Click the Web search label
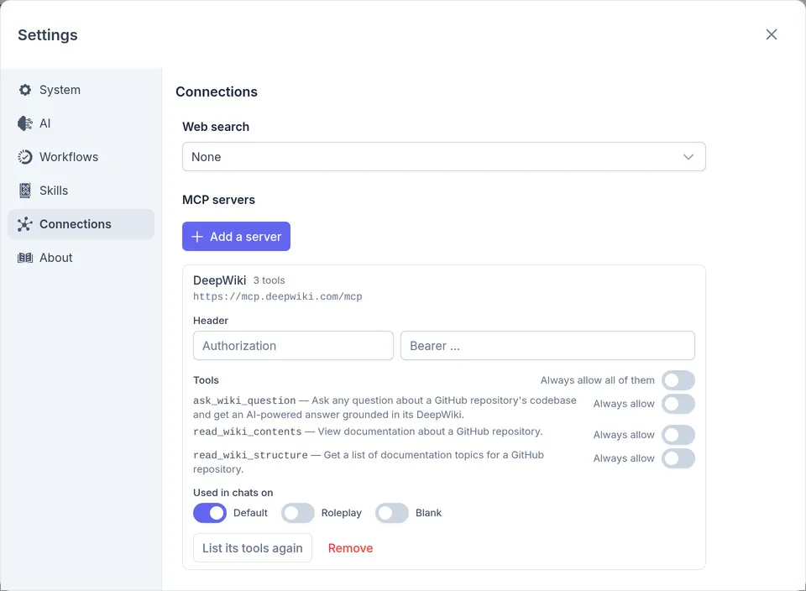Screen dimensions: 806x591 (x=216, y=127)
